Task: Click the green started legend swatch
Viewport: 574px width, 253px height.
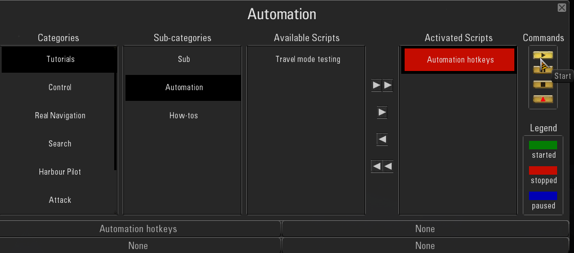Action: tap(543, 145)
